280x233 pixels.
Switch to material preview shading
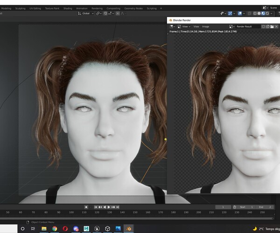(263, 14)
